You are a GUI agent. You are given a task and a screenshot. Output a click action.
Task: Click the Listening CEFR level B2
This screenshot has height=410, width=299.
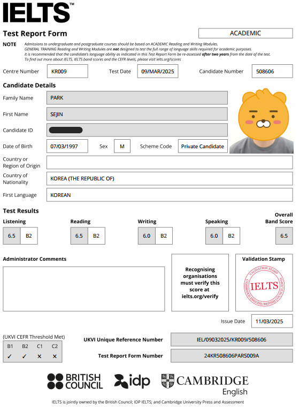tap(29, 236)
